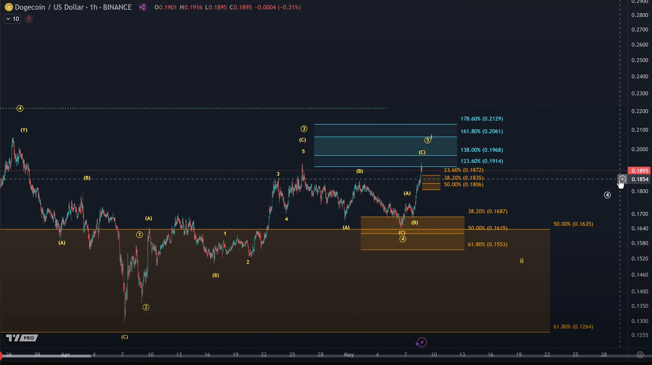Screen dimensions: 652x365
Task: Select the 178.60% (0.2129) Fibonacci label
Action: pyautogui.click(x=482, y=119)
